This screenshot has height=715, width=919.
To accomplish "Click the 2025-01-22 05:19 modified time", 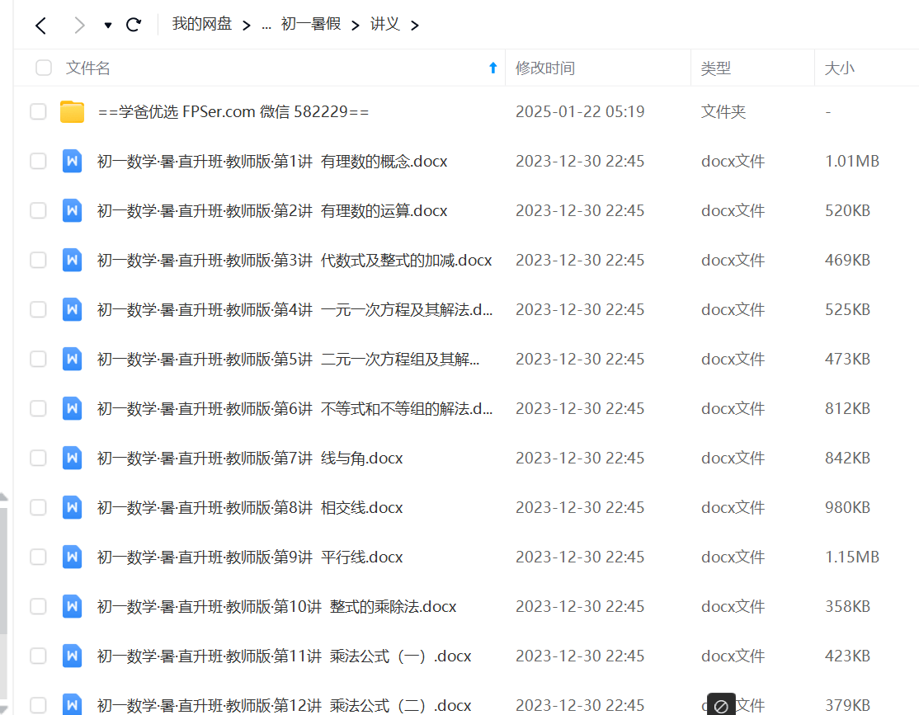I will click(580, 111).
